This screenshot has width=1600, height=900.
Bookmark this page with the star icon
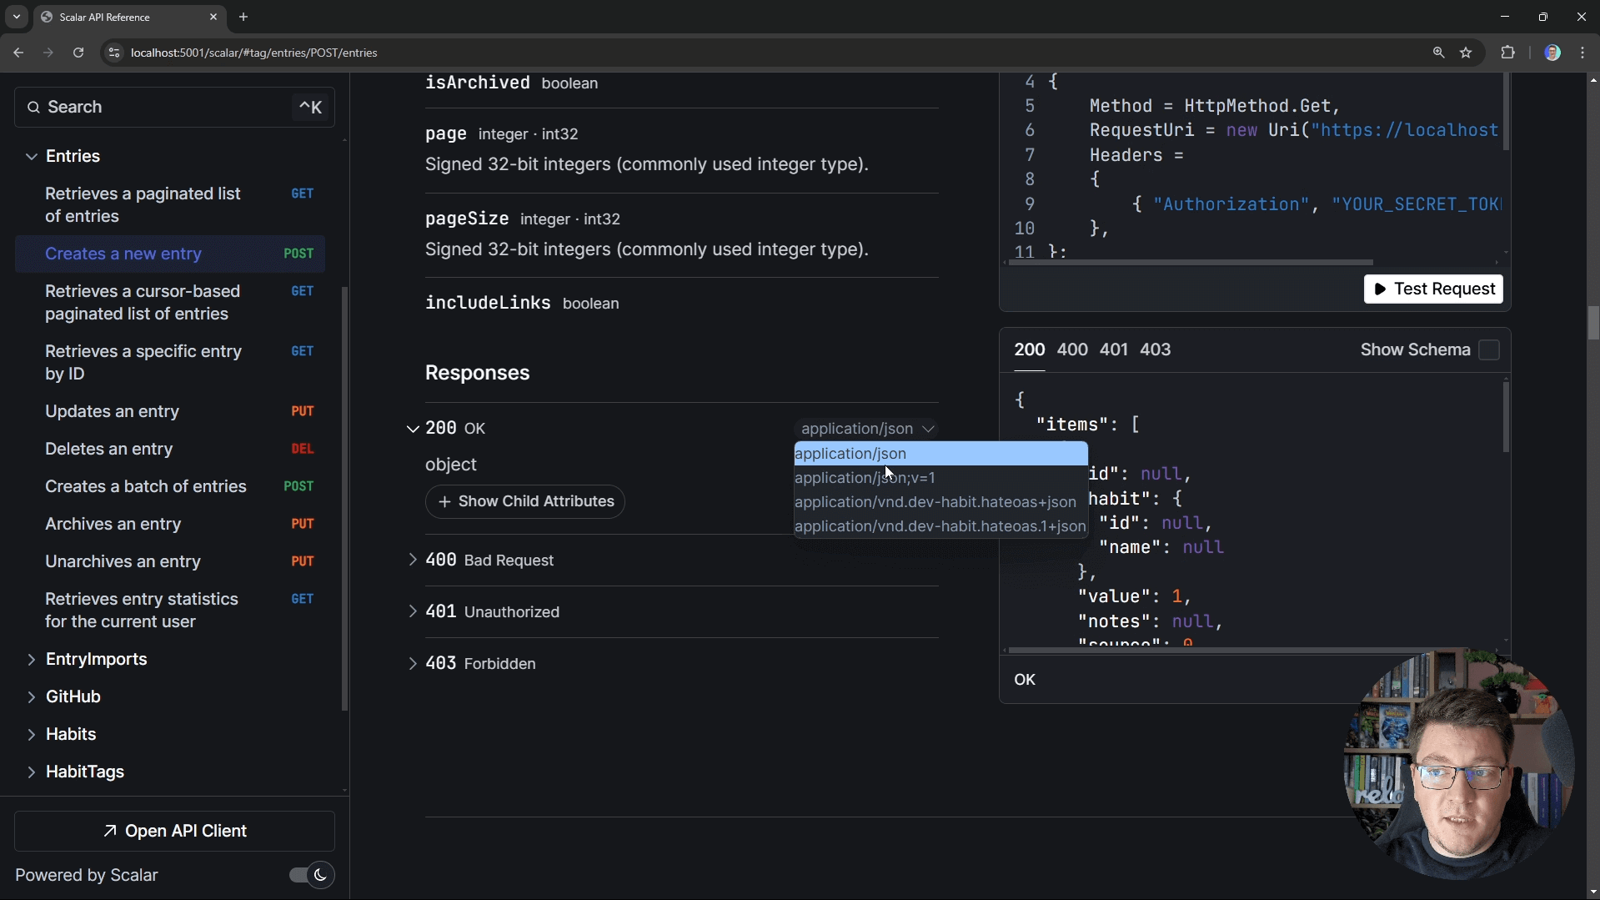pyautogui.click(x=1466, y=53)
